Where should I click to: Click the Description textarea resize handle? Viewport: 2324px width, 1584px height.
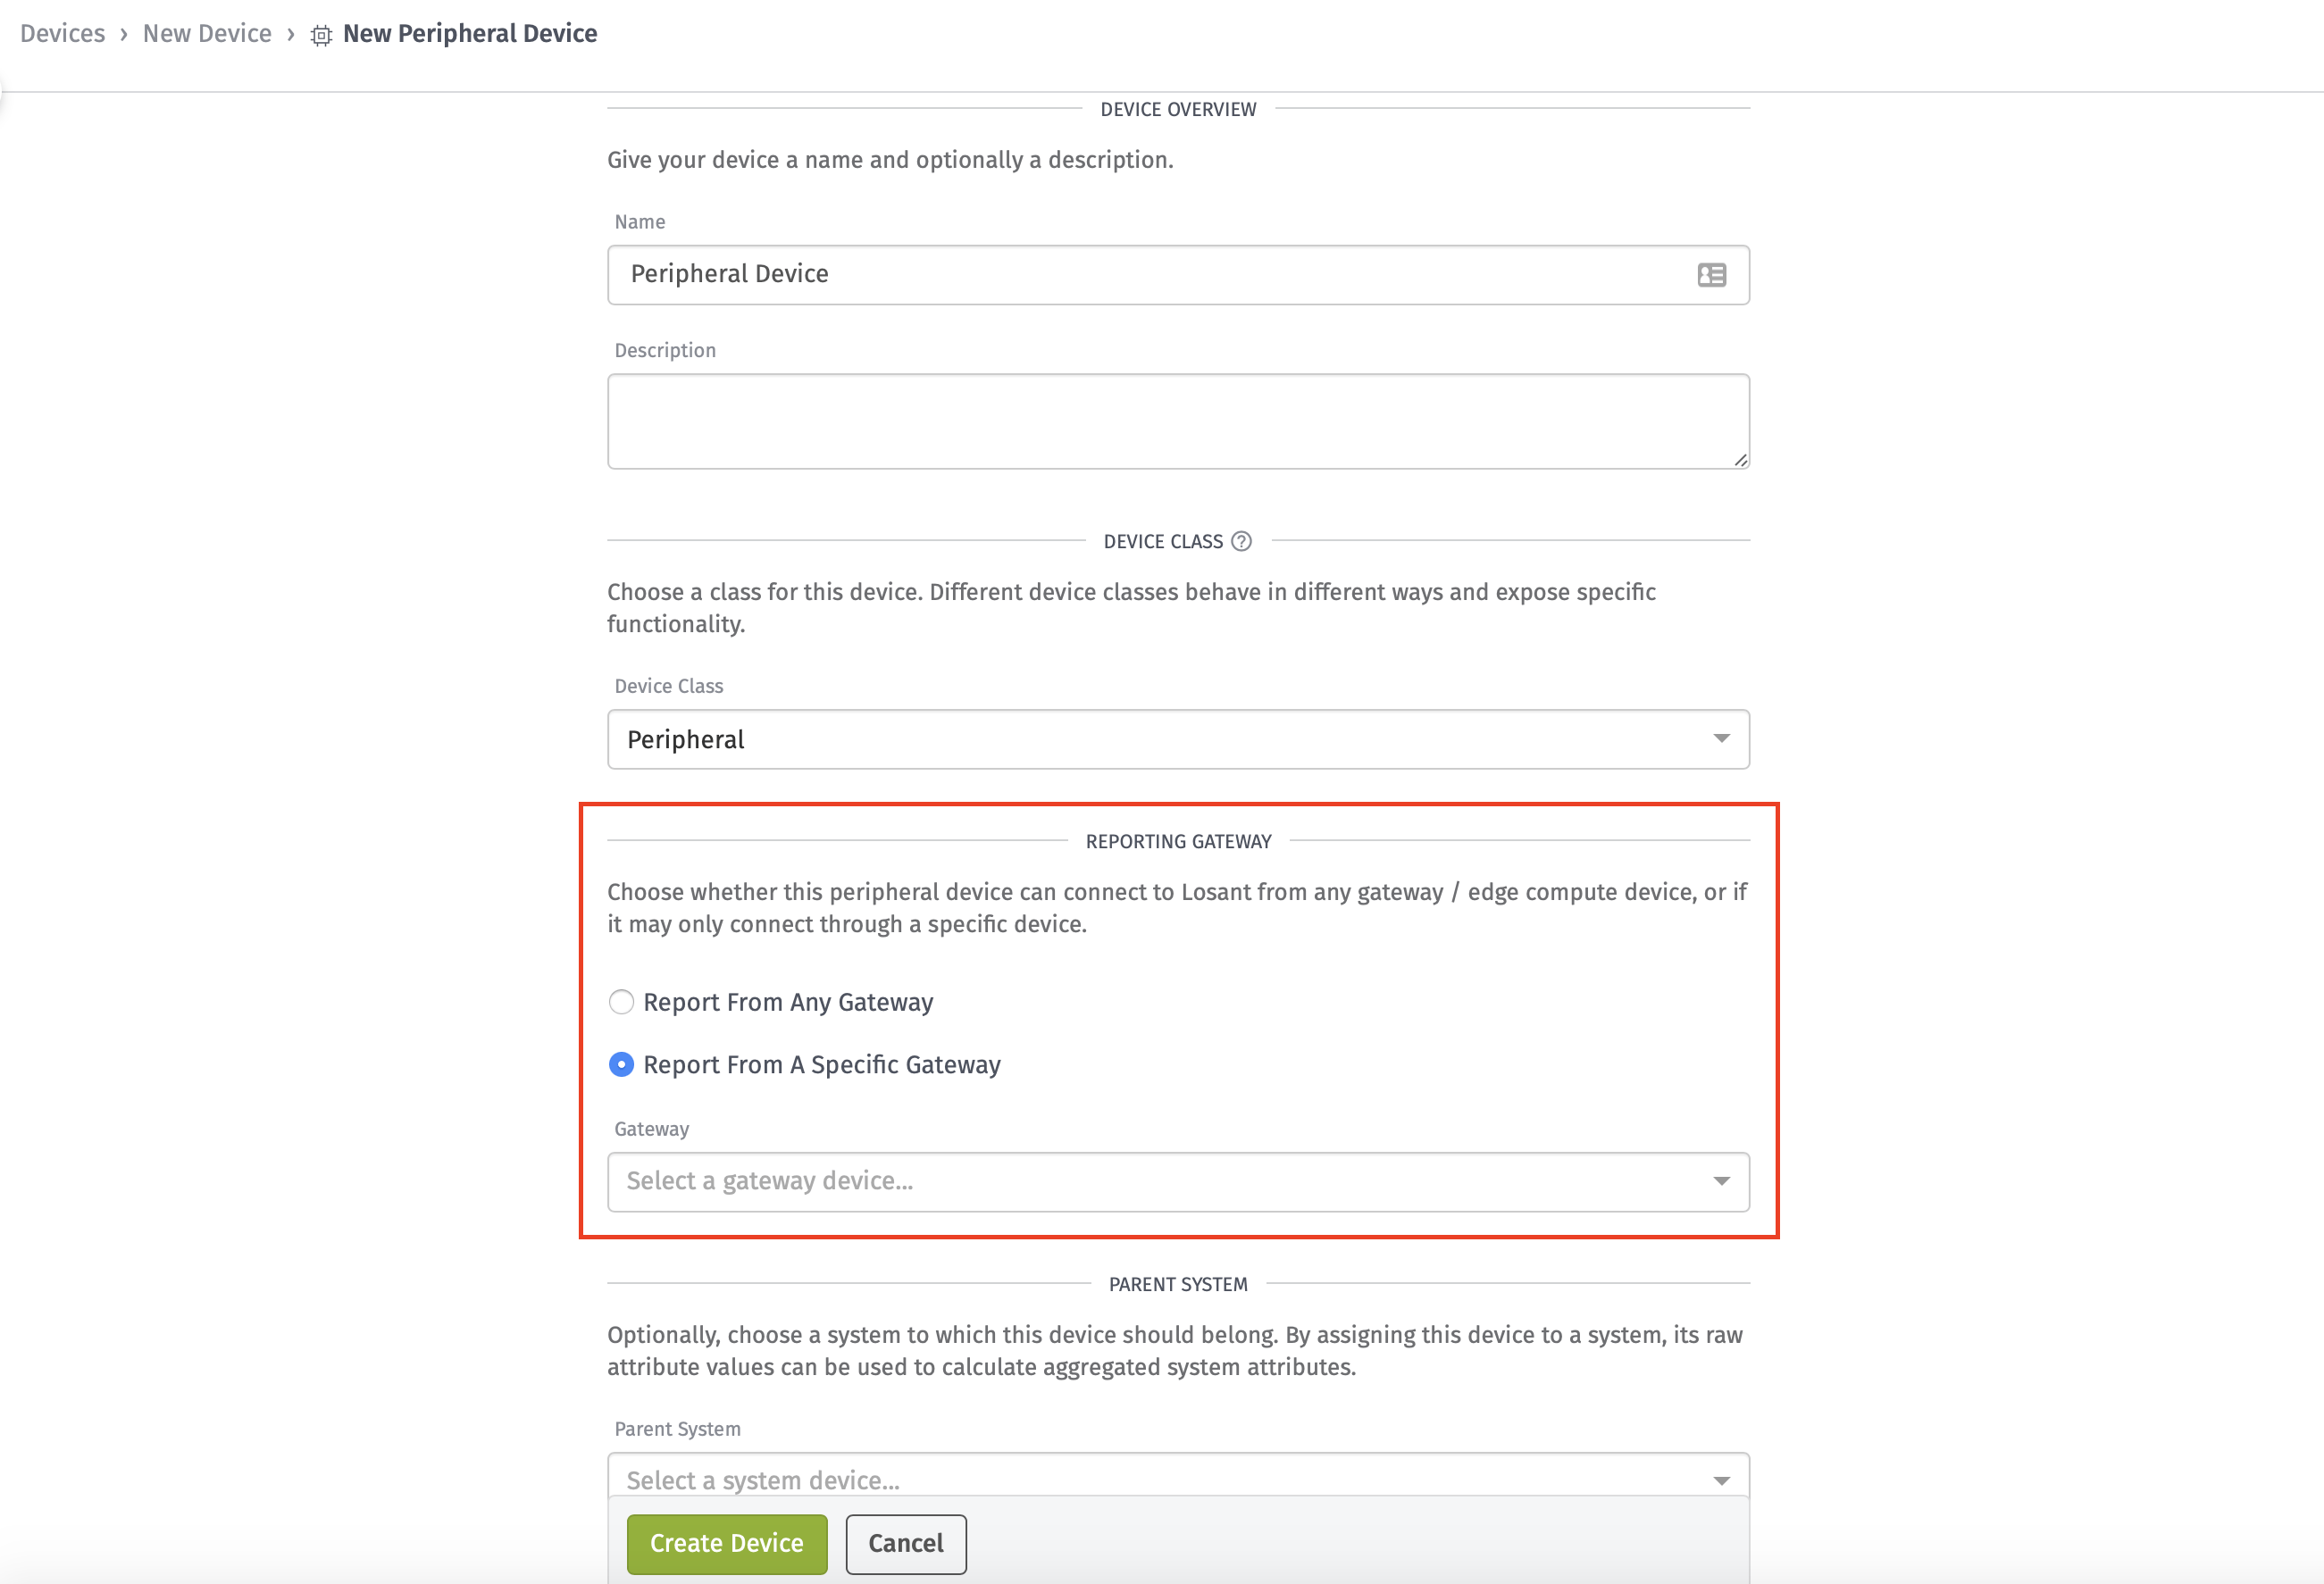click(x=1740, y=460)
